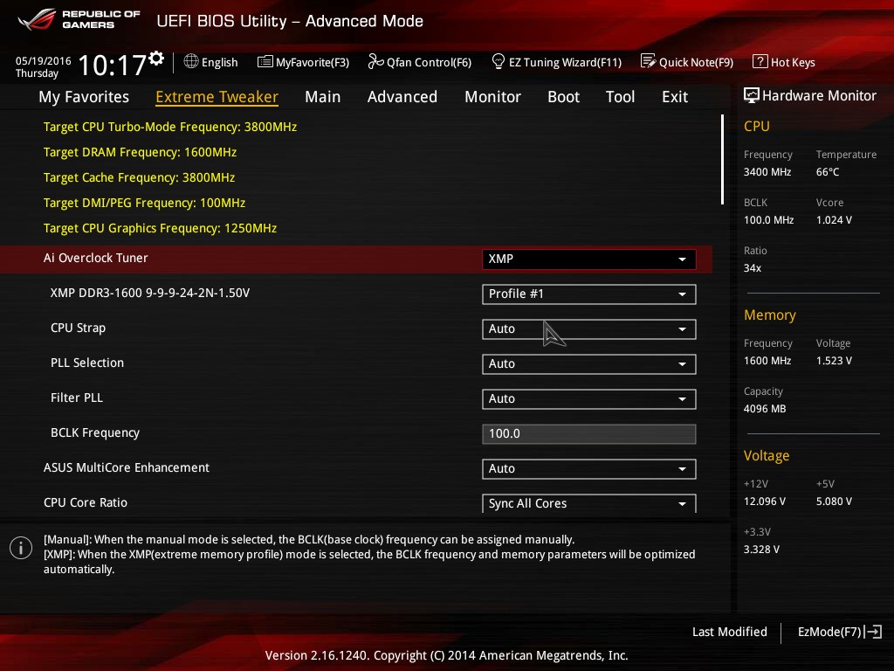Click the Hot Keys question mark icon

pos(760,62)
